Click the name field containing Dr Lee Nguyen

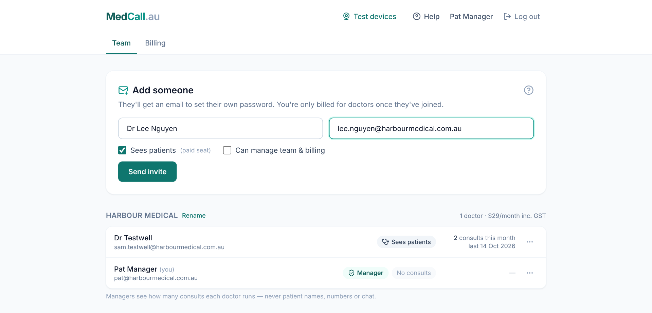click(x=220, y=128)
